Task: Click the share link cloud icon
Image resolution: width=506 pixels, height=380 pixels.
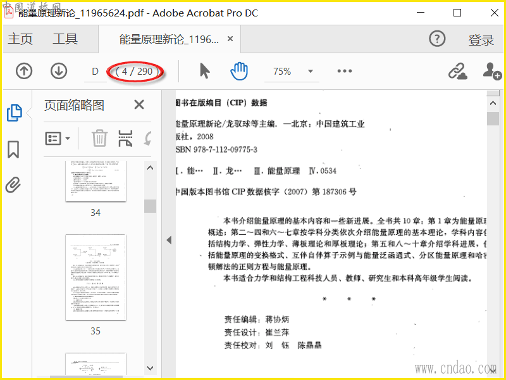Action: point(457,71)
